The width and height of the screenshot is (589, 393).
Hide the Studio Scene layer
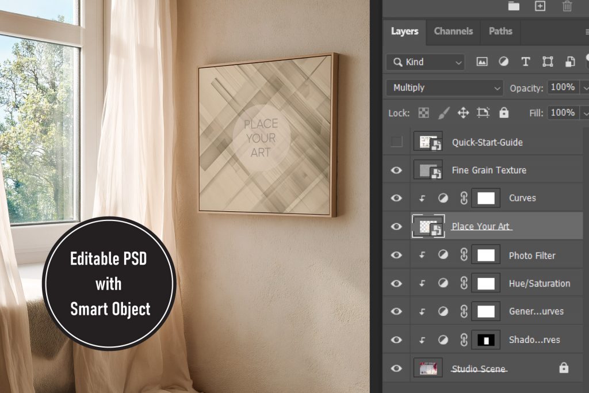pos(396,368)
